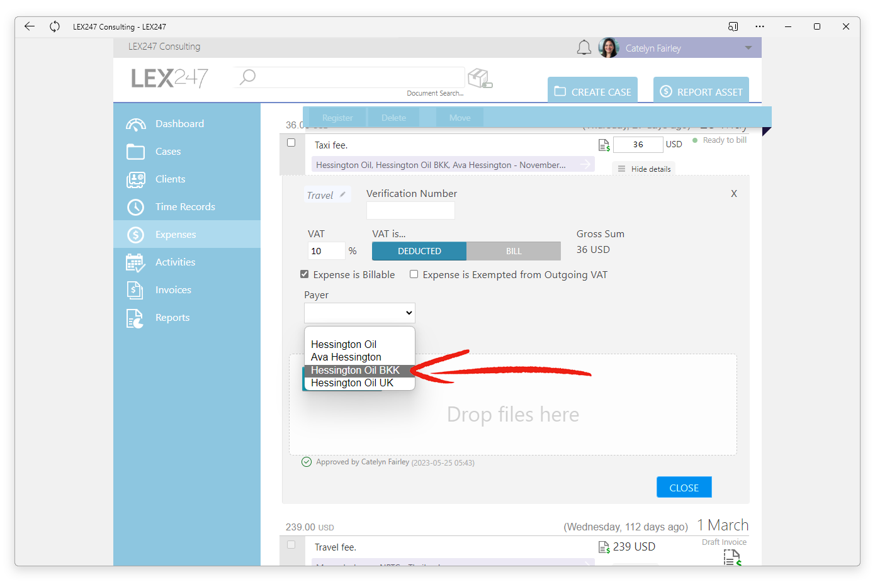Open the window more options menu
This screenshot has width=875, height=582.
click(x=760, y=26)
